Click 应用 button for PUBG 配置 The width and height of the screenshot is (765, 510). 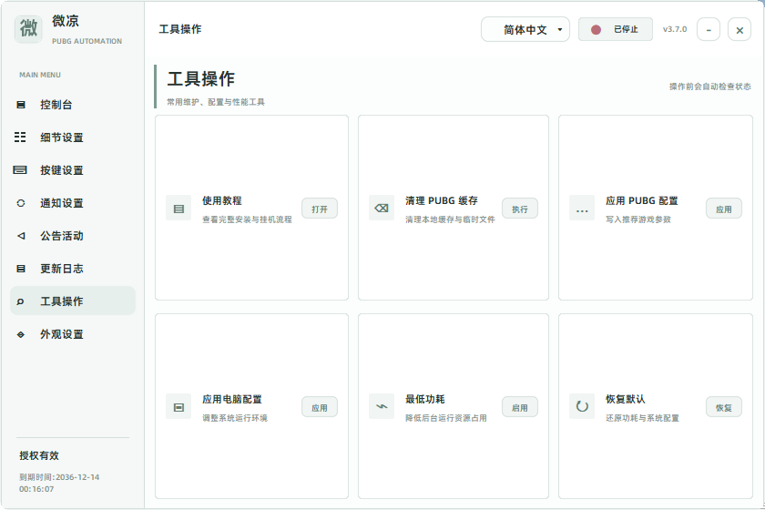724,209
